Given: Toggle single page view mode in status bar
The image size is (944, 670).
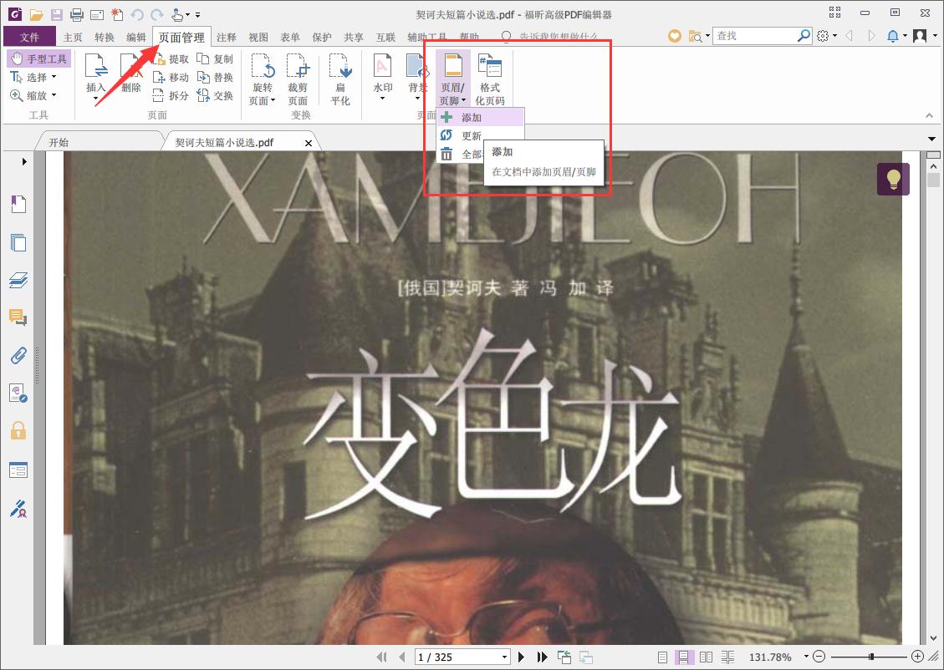Looking at the screenshot, I should pos(663,657).
